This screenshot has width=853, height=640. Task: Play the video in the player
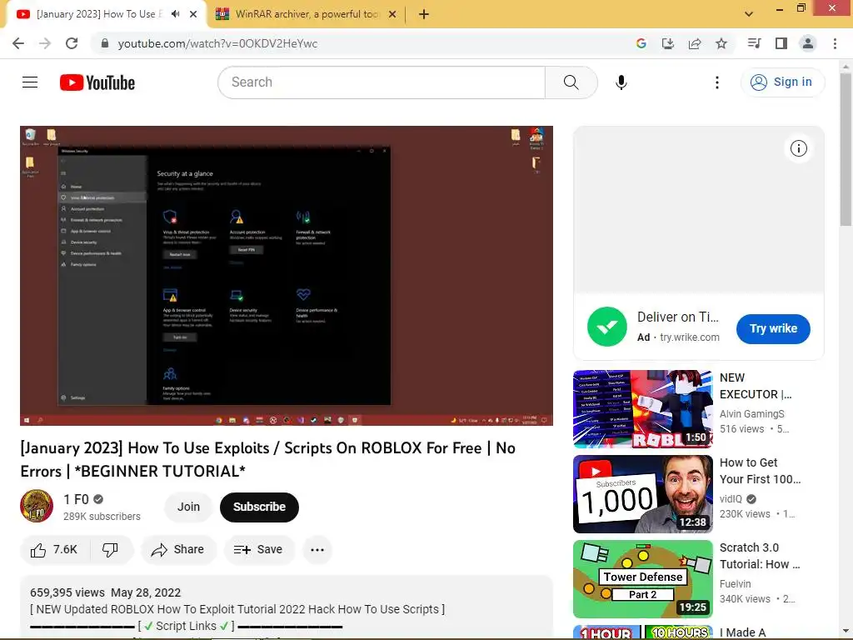(287, 275)
